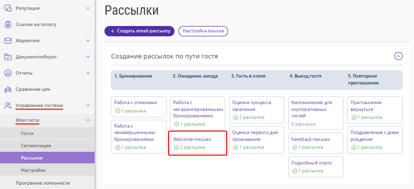Open Документооборот in the sidebar
The height and width of the screenshot is (189, 414).
[36, 57]
